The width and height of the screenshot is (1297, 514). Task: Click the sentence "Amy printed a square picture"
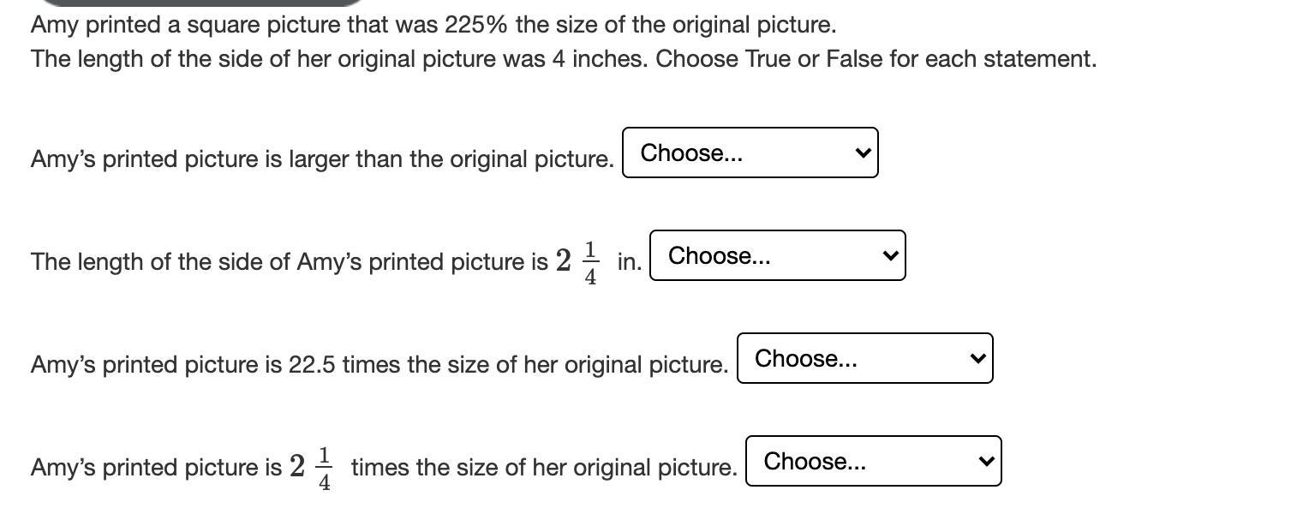point(187,25)
